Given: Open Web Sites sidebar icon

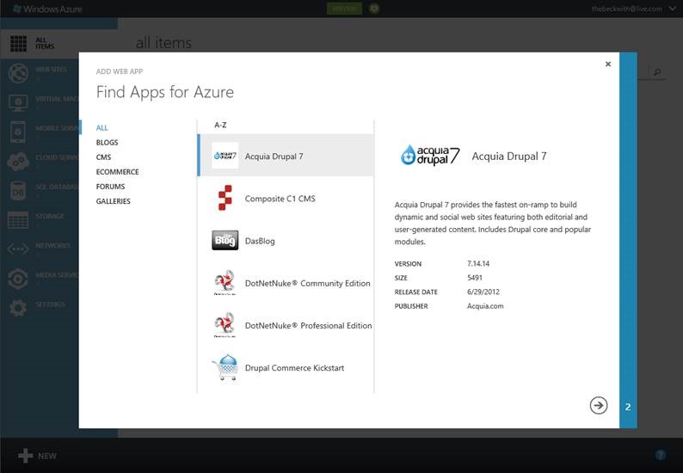Looking at the screenshot, I should tap(18, 73).
